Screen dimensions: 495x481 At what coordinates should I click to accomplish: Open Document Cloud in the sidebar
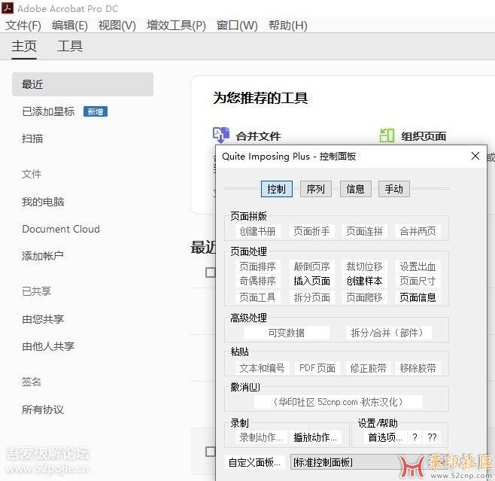pyautogui.click(x=61, y=229)
